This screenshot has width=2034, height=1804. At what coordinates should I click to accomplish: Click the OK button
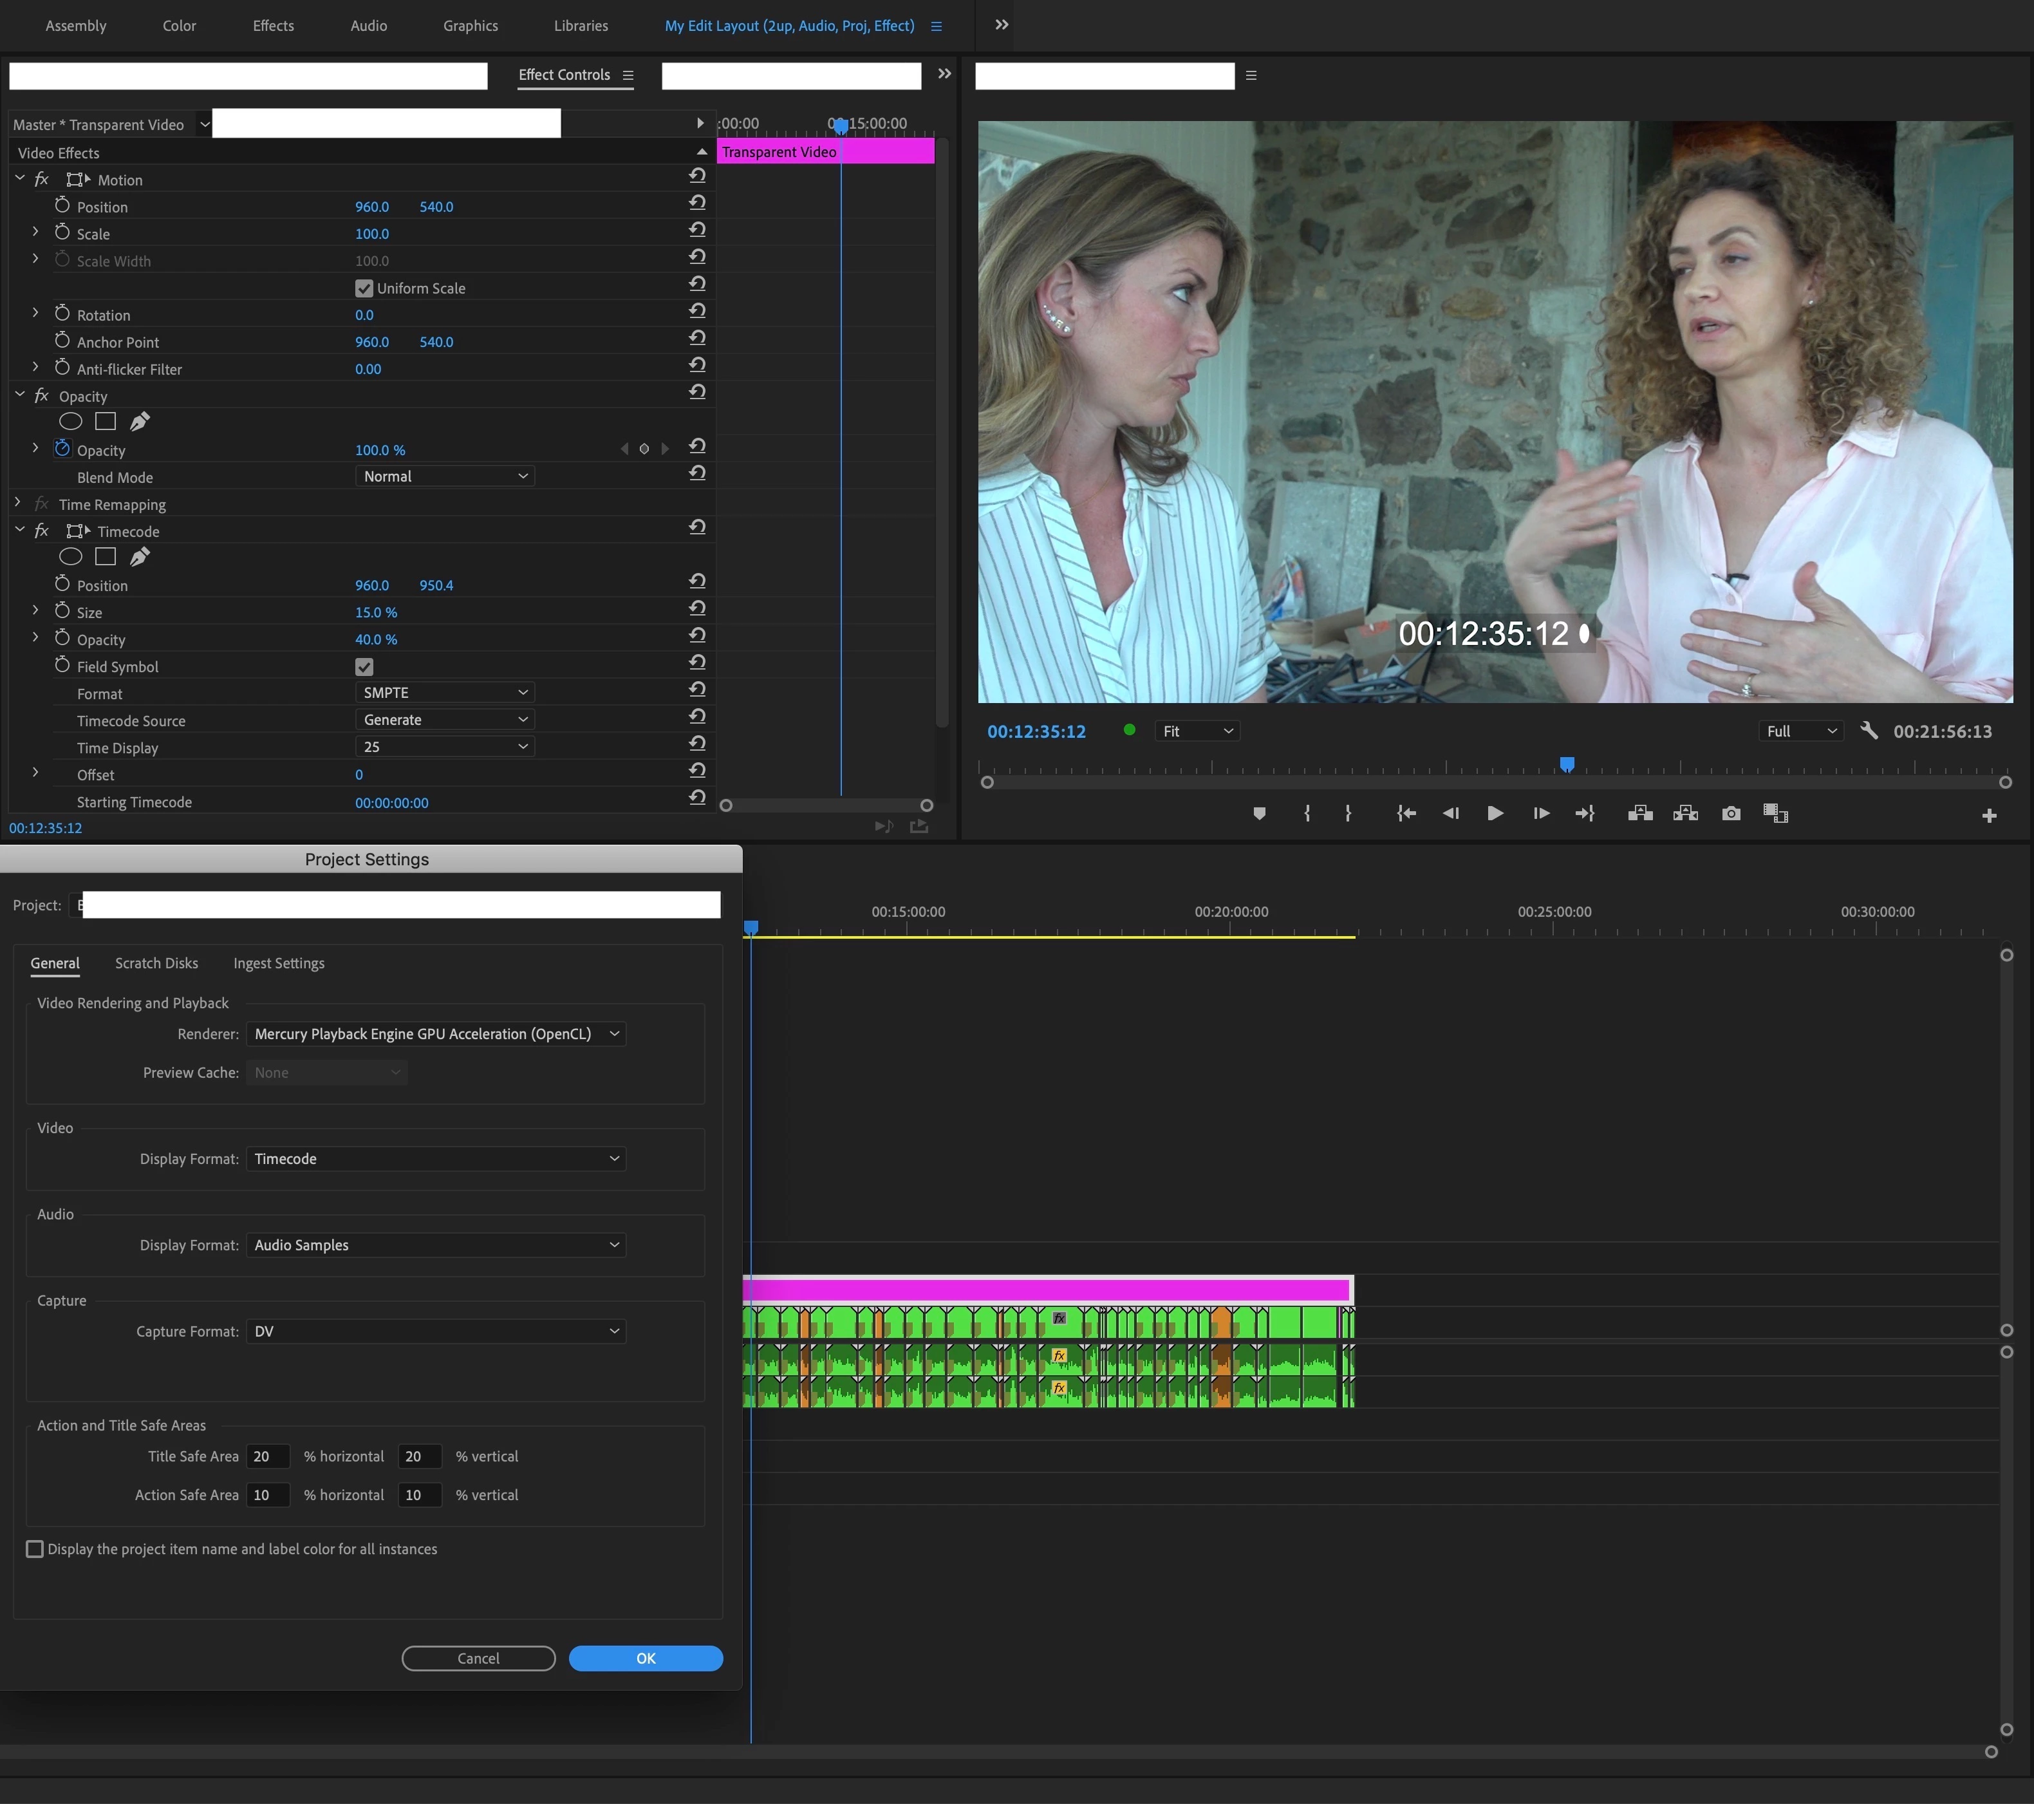[x=645, y=1658]
